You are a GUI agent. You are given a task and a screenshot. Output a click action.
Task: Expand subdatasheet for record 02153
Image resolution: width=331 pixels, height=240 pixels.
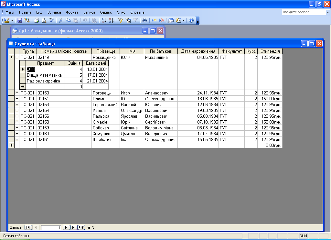(x=17, y=104)
